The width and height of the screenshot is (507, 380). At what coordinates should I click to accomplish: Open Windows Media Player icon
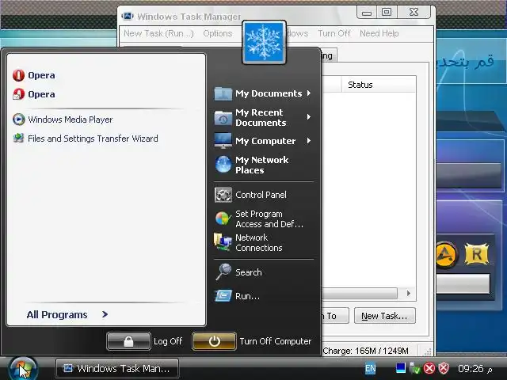pyautogui.click(x=19, y=120)
